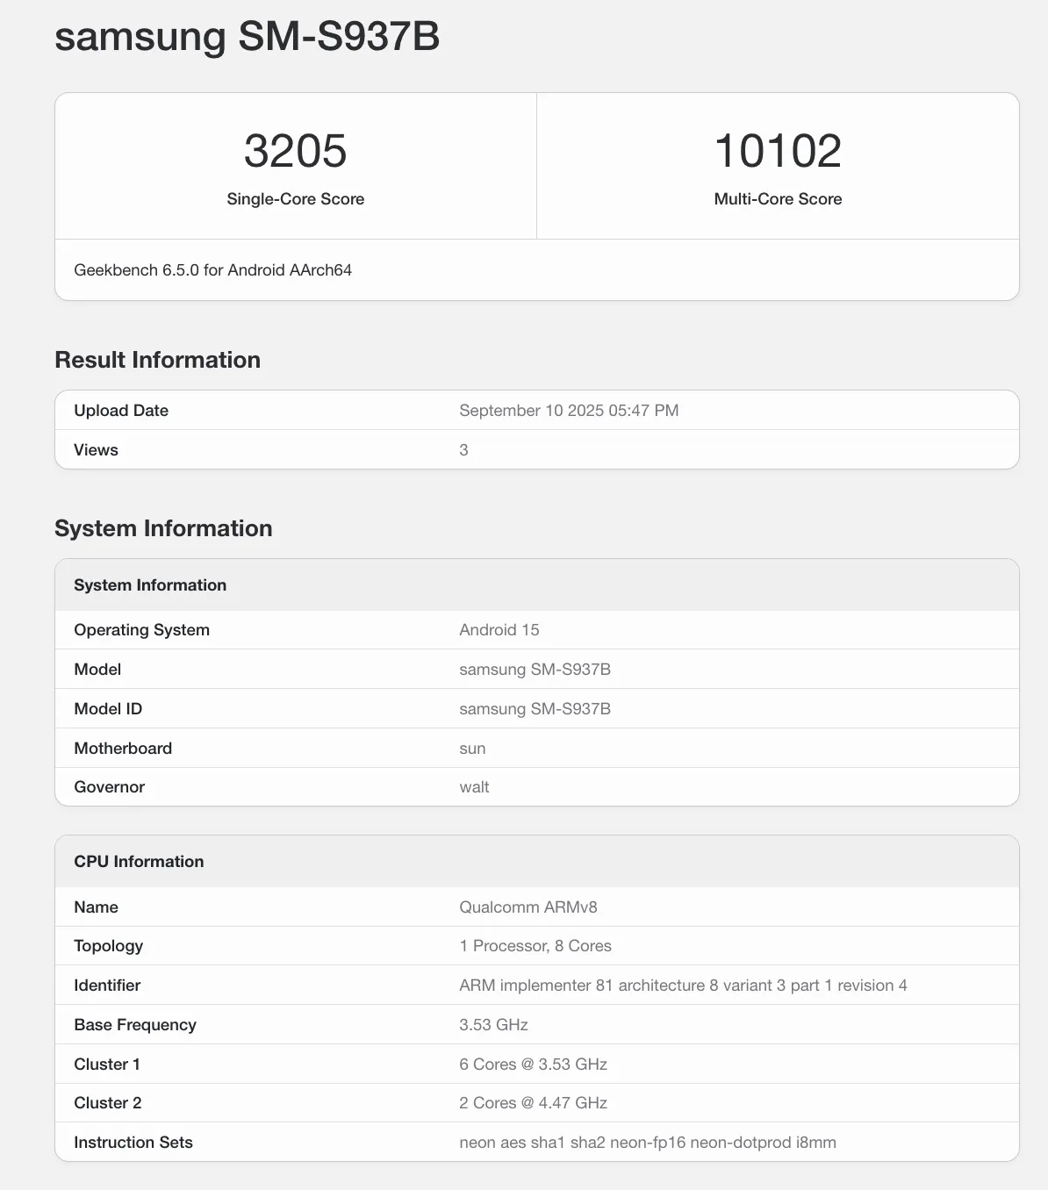Click the Views row label
The width and height of the screenshot is (1048, 1190).
pos(96,450)
